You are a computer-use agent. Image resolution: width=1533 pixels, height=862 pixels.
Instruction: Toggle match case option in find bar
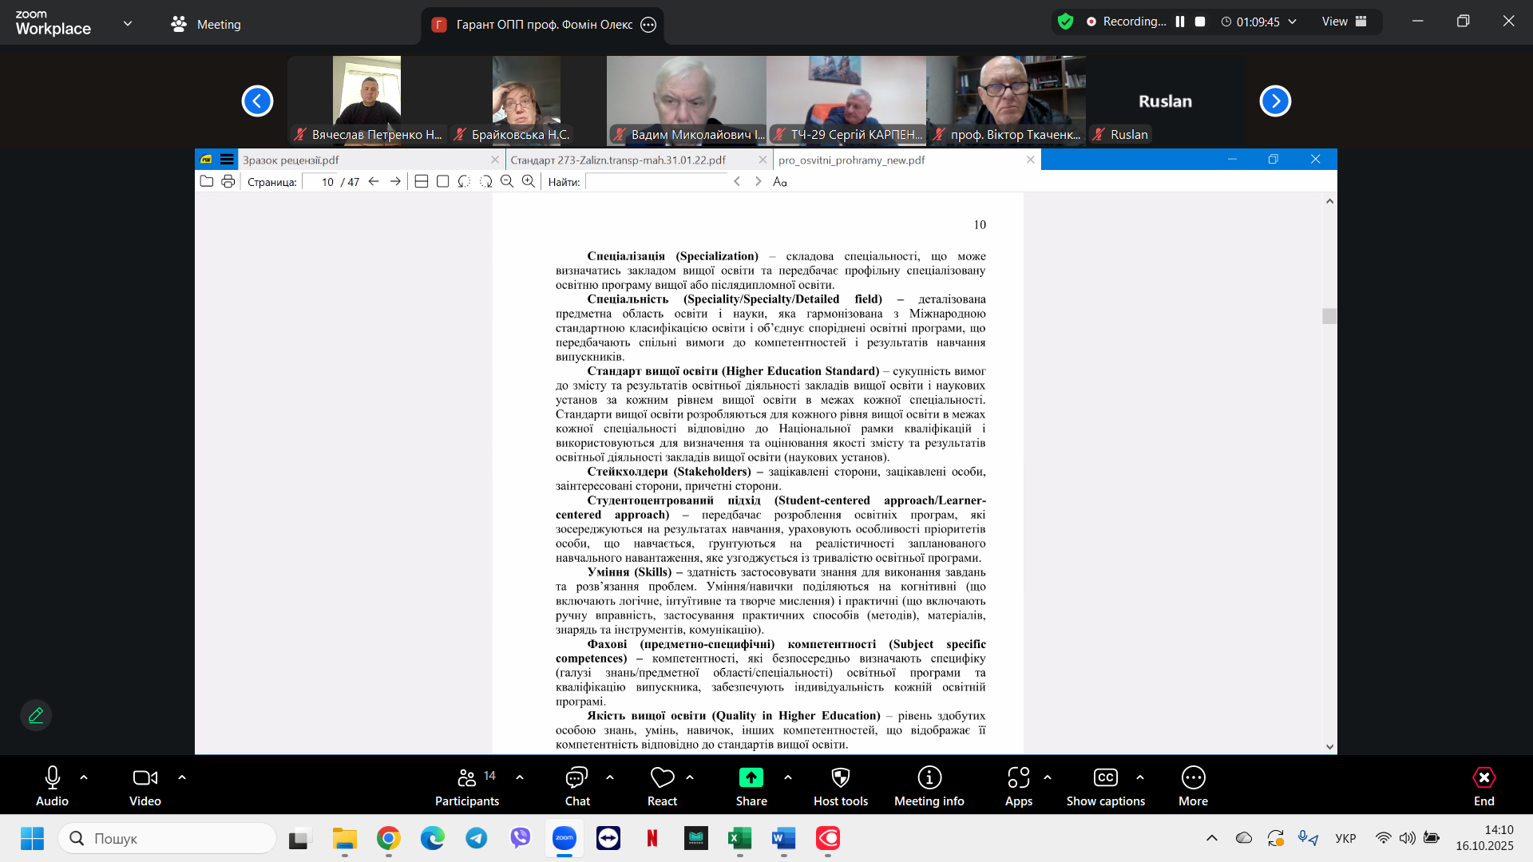tap(780, 181)
